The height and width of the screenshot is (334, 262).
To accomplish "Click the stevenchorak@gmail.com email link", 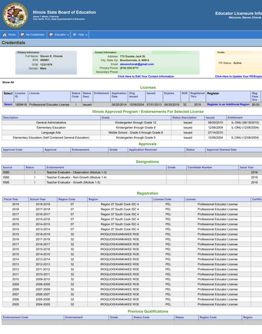I will (x=137, y=64).
